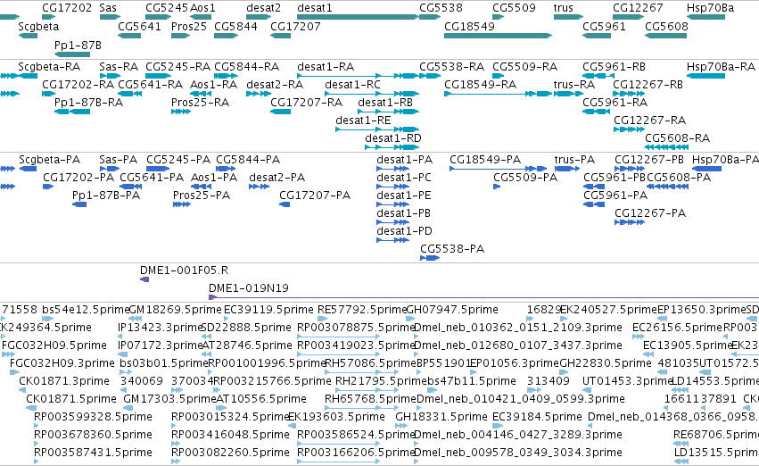
Task: Click the Pros25-RA transcript label
Action: click(200, 103)
